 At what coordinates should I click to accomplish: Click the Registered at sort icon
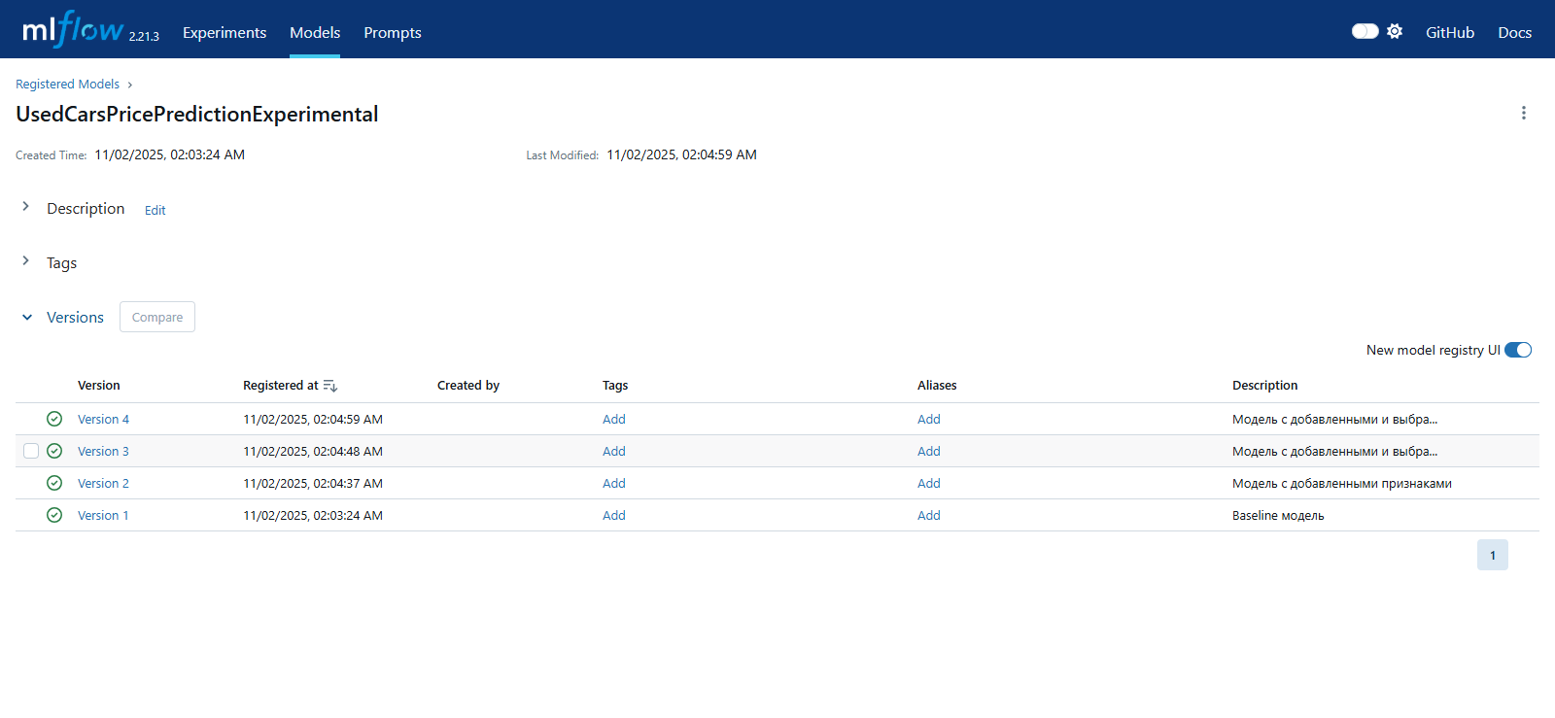tap(330, 386)
